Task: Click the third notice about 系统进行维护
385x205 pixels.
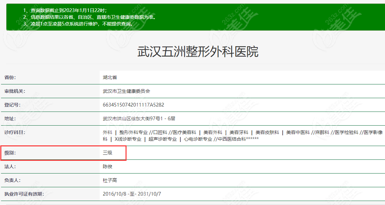Action: (78, 24)
